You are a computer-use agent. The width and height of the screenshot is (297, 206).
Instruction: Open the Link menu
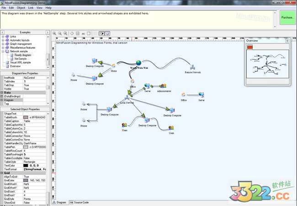(x=31, y=8)
